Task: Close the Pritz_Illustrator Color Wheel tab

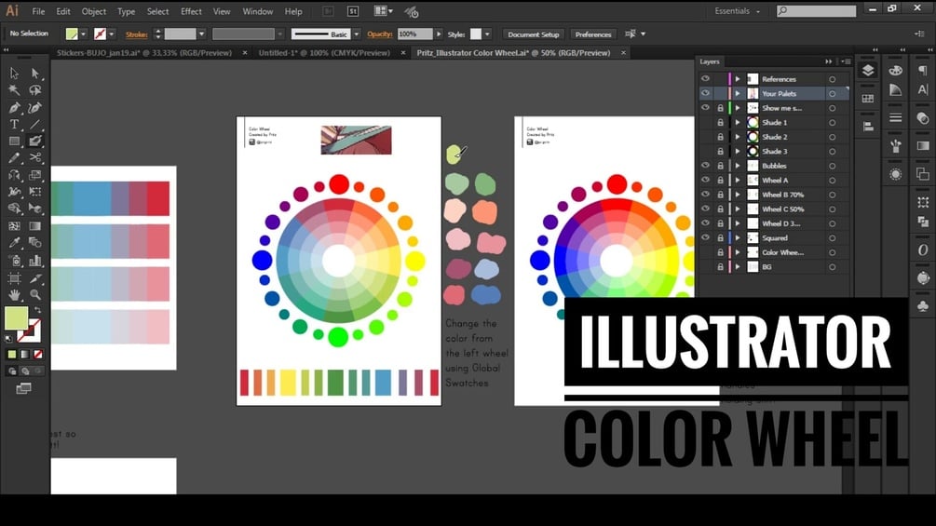Action: click(623, 53)
